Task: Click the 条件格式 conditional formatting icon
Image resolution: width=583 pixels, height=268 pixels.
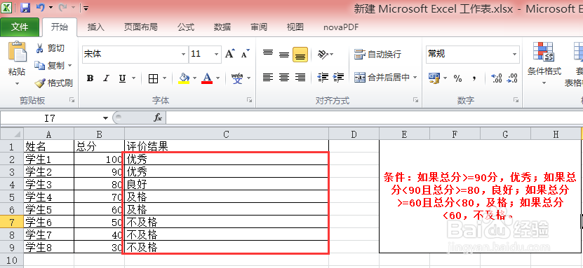Action: click(x=544, y=52)
